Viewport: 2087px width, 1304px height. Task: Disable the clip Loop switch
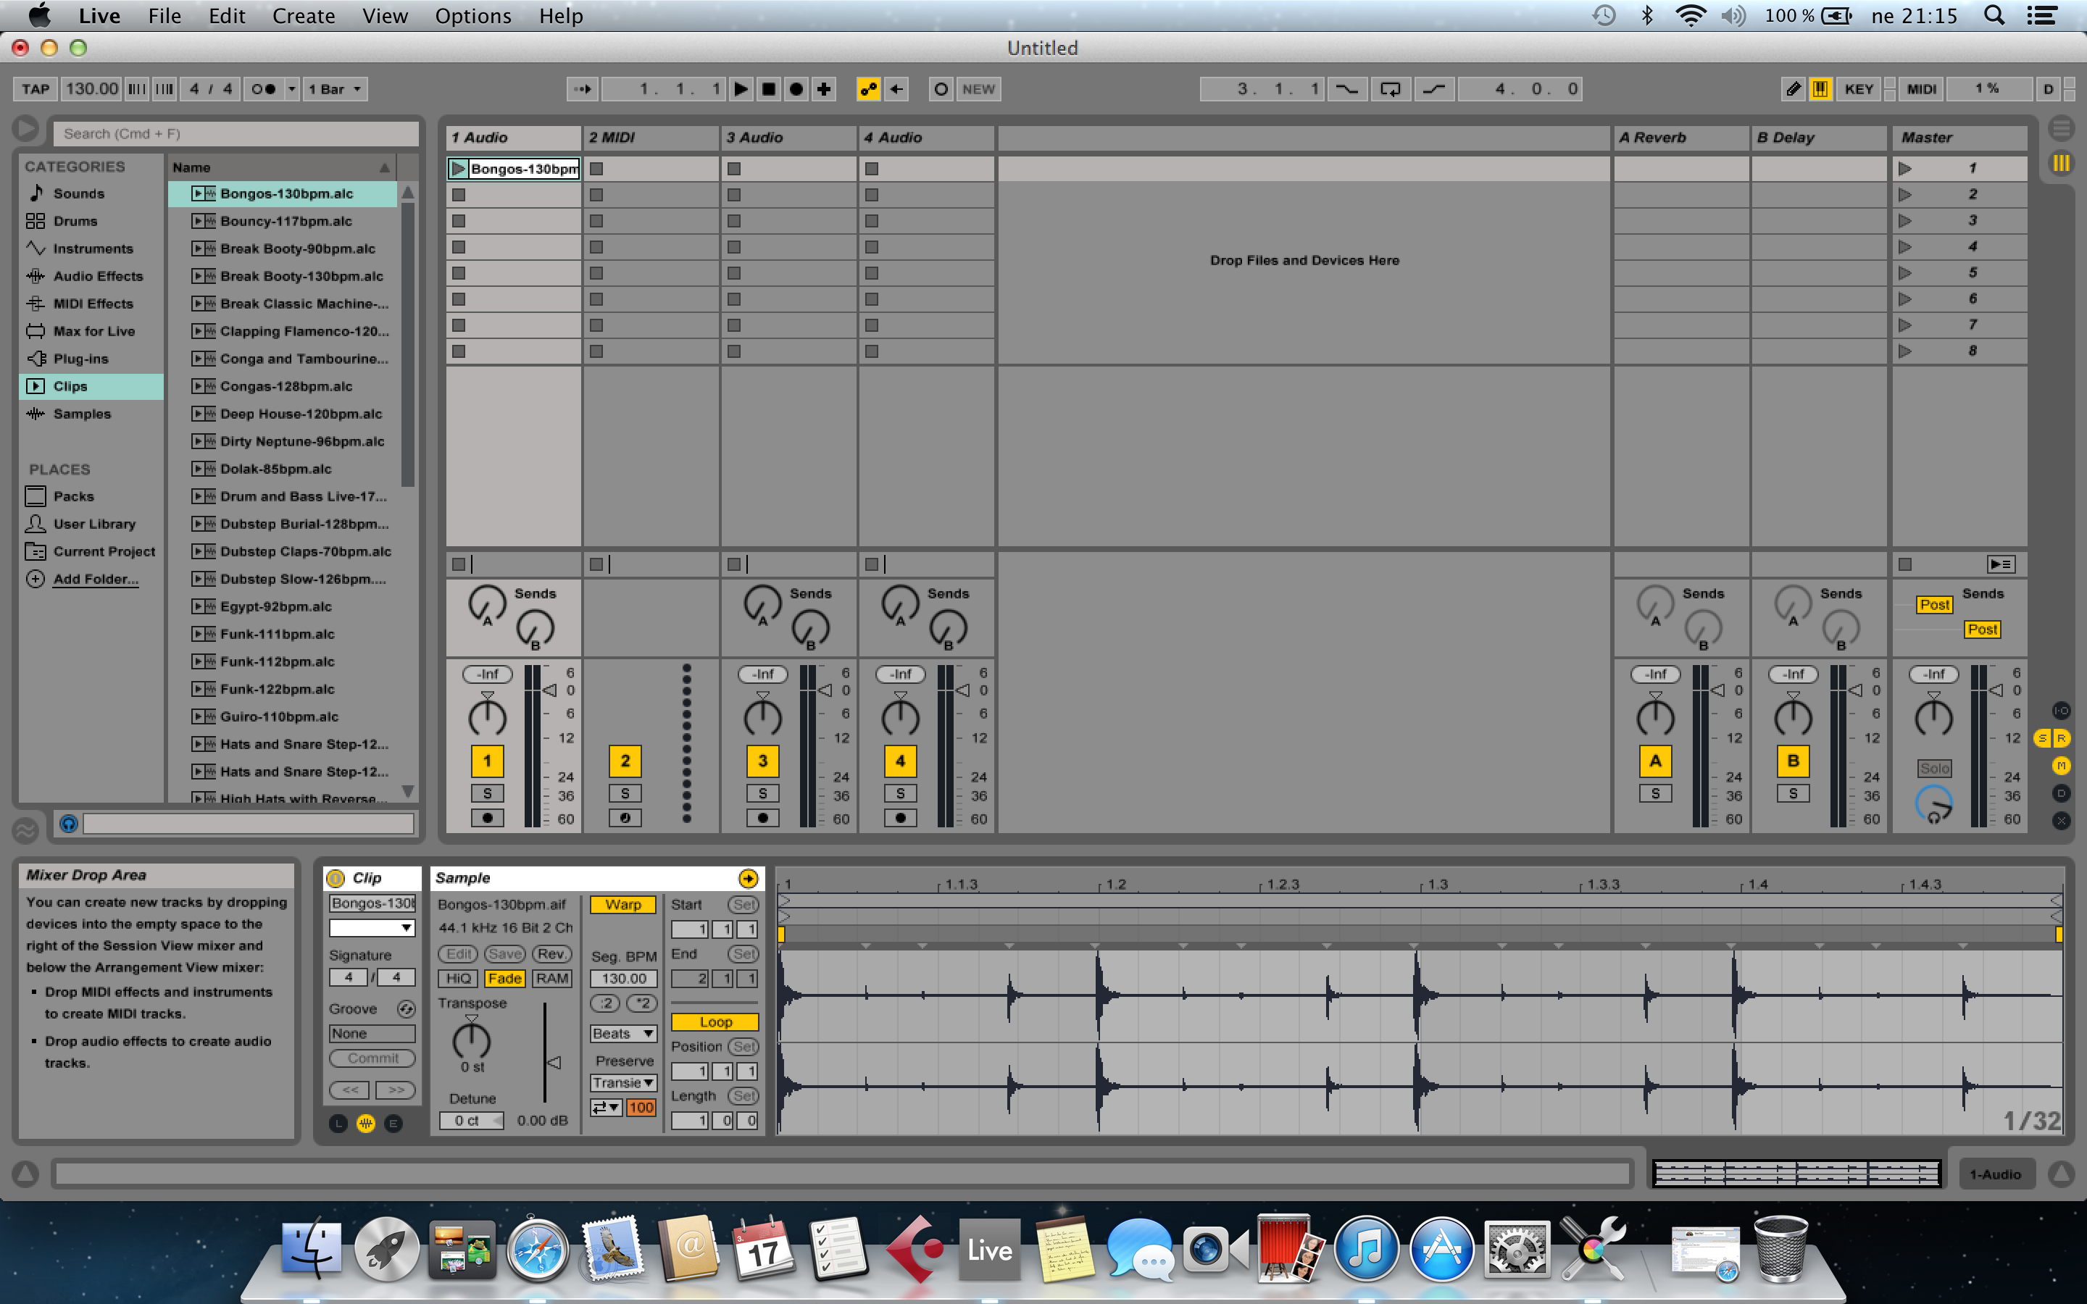coord(715,1022)
